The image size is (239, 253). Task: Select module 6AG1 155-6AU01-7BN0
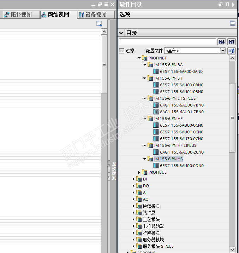(182, 112)
